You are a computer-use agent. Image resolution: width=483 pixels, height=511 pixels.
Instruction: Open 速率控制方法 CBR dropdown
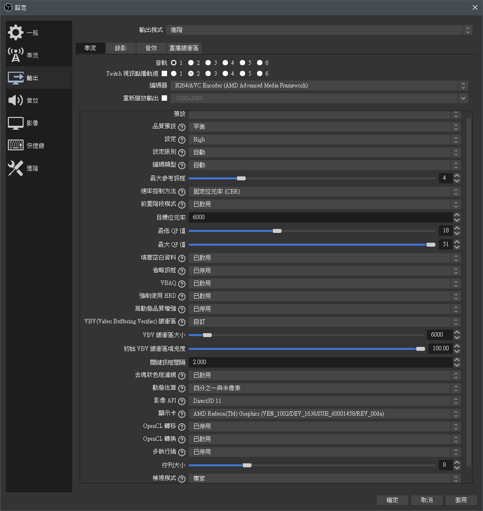pos(325,192)
